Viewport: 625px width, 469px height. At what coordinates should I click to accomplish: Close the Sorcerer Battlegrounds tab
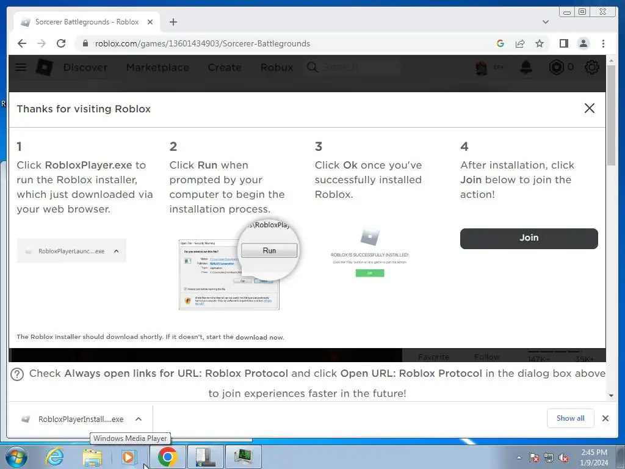click(x=150, y=22)
